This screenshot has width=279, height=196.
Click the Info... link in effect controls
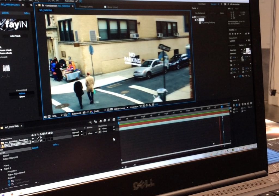coord(56,145)
